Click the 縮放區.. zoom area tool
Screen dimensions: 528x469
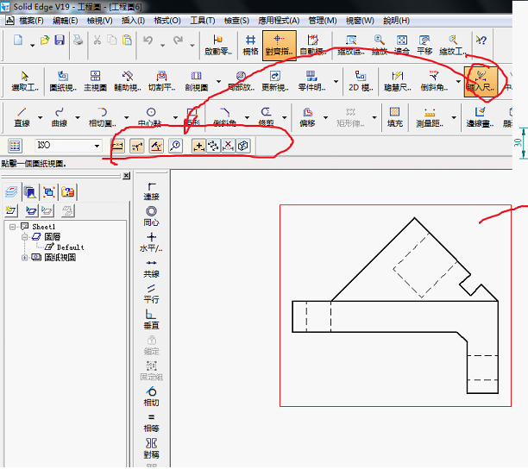pos(351,46)
